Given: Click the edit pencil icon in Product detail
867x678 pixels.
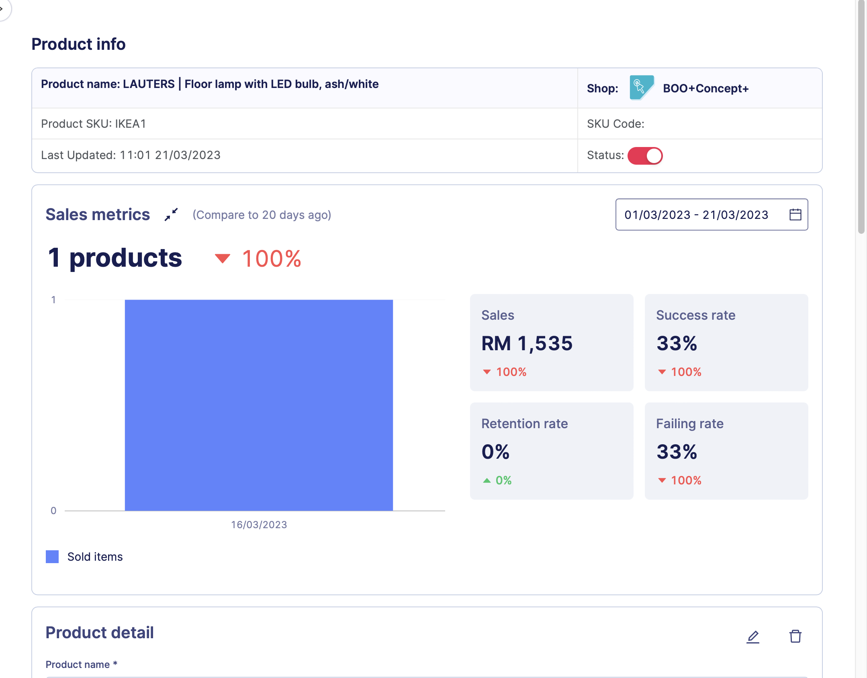Looking at the screenshot, I should click(752, 637).
